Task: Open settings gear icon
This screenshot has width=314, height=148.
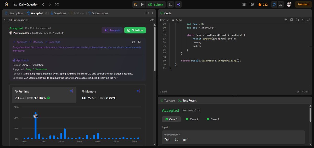Action: click(252, 4)
